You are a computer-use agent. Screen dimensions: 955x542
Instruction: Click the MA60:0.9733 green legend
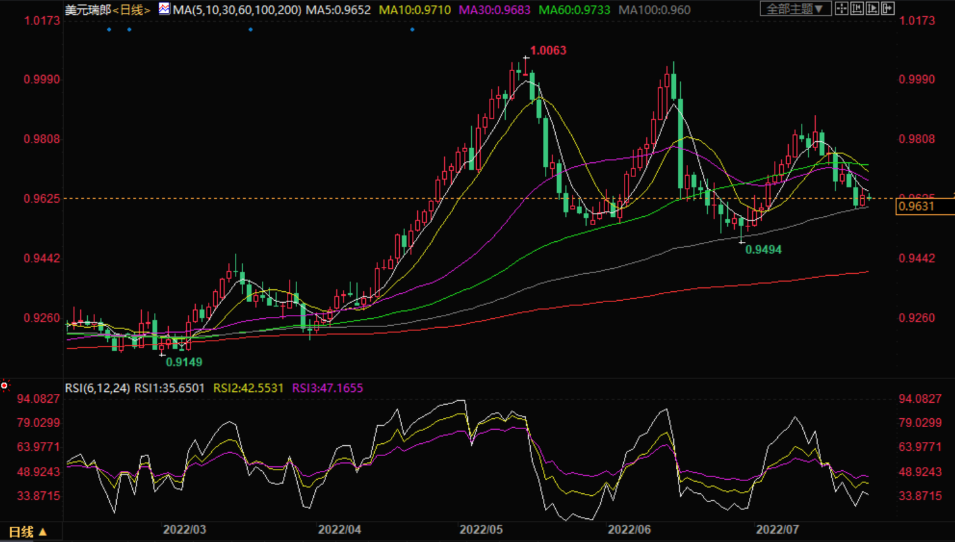click(574, 10)
